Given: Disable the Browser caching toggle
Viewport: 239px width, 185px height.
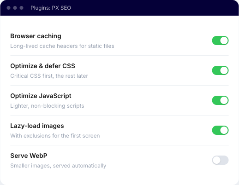Looking at the screenshot, I should pos(220,40).
